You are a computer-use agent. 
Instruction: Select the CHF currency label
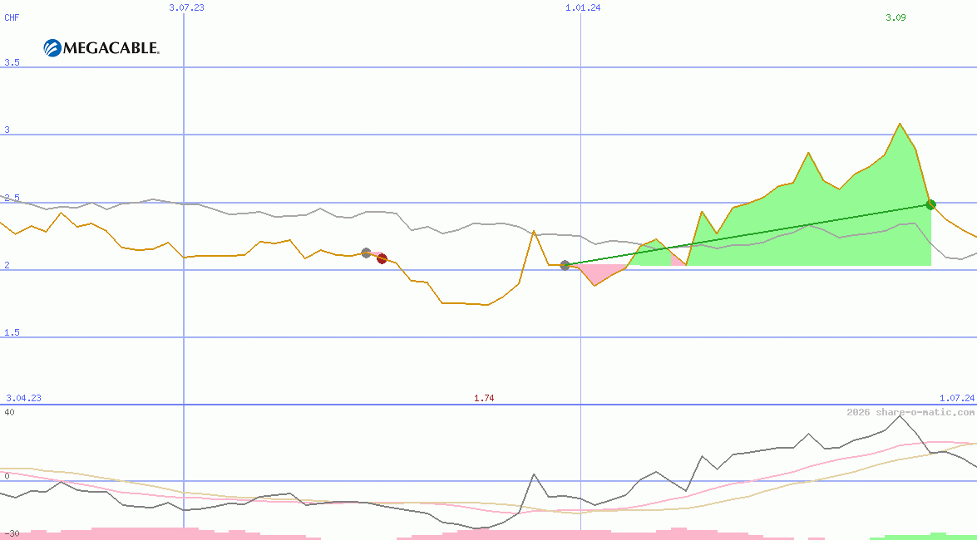12,17
